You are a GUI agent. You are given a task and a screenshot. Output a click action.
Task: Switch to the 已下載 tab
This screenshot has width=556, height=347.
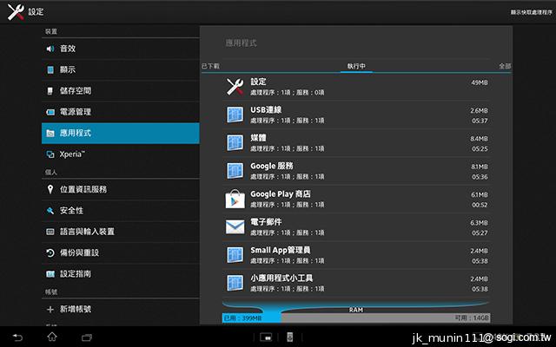pyautogui.click(x=210, y=66)
